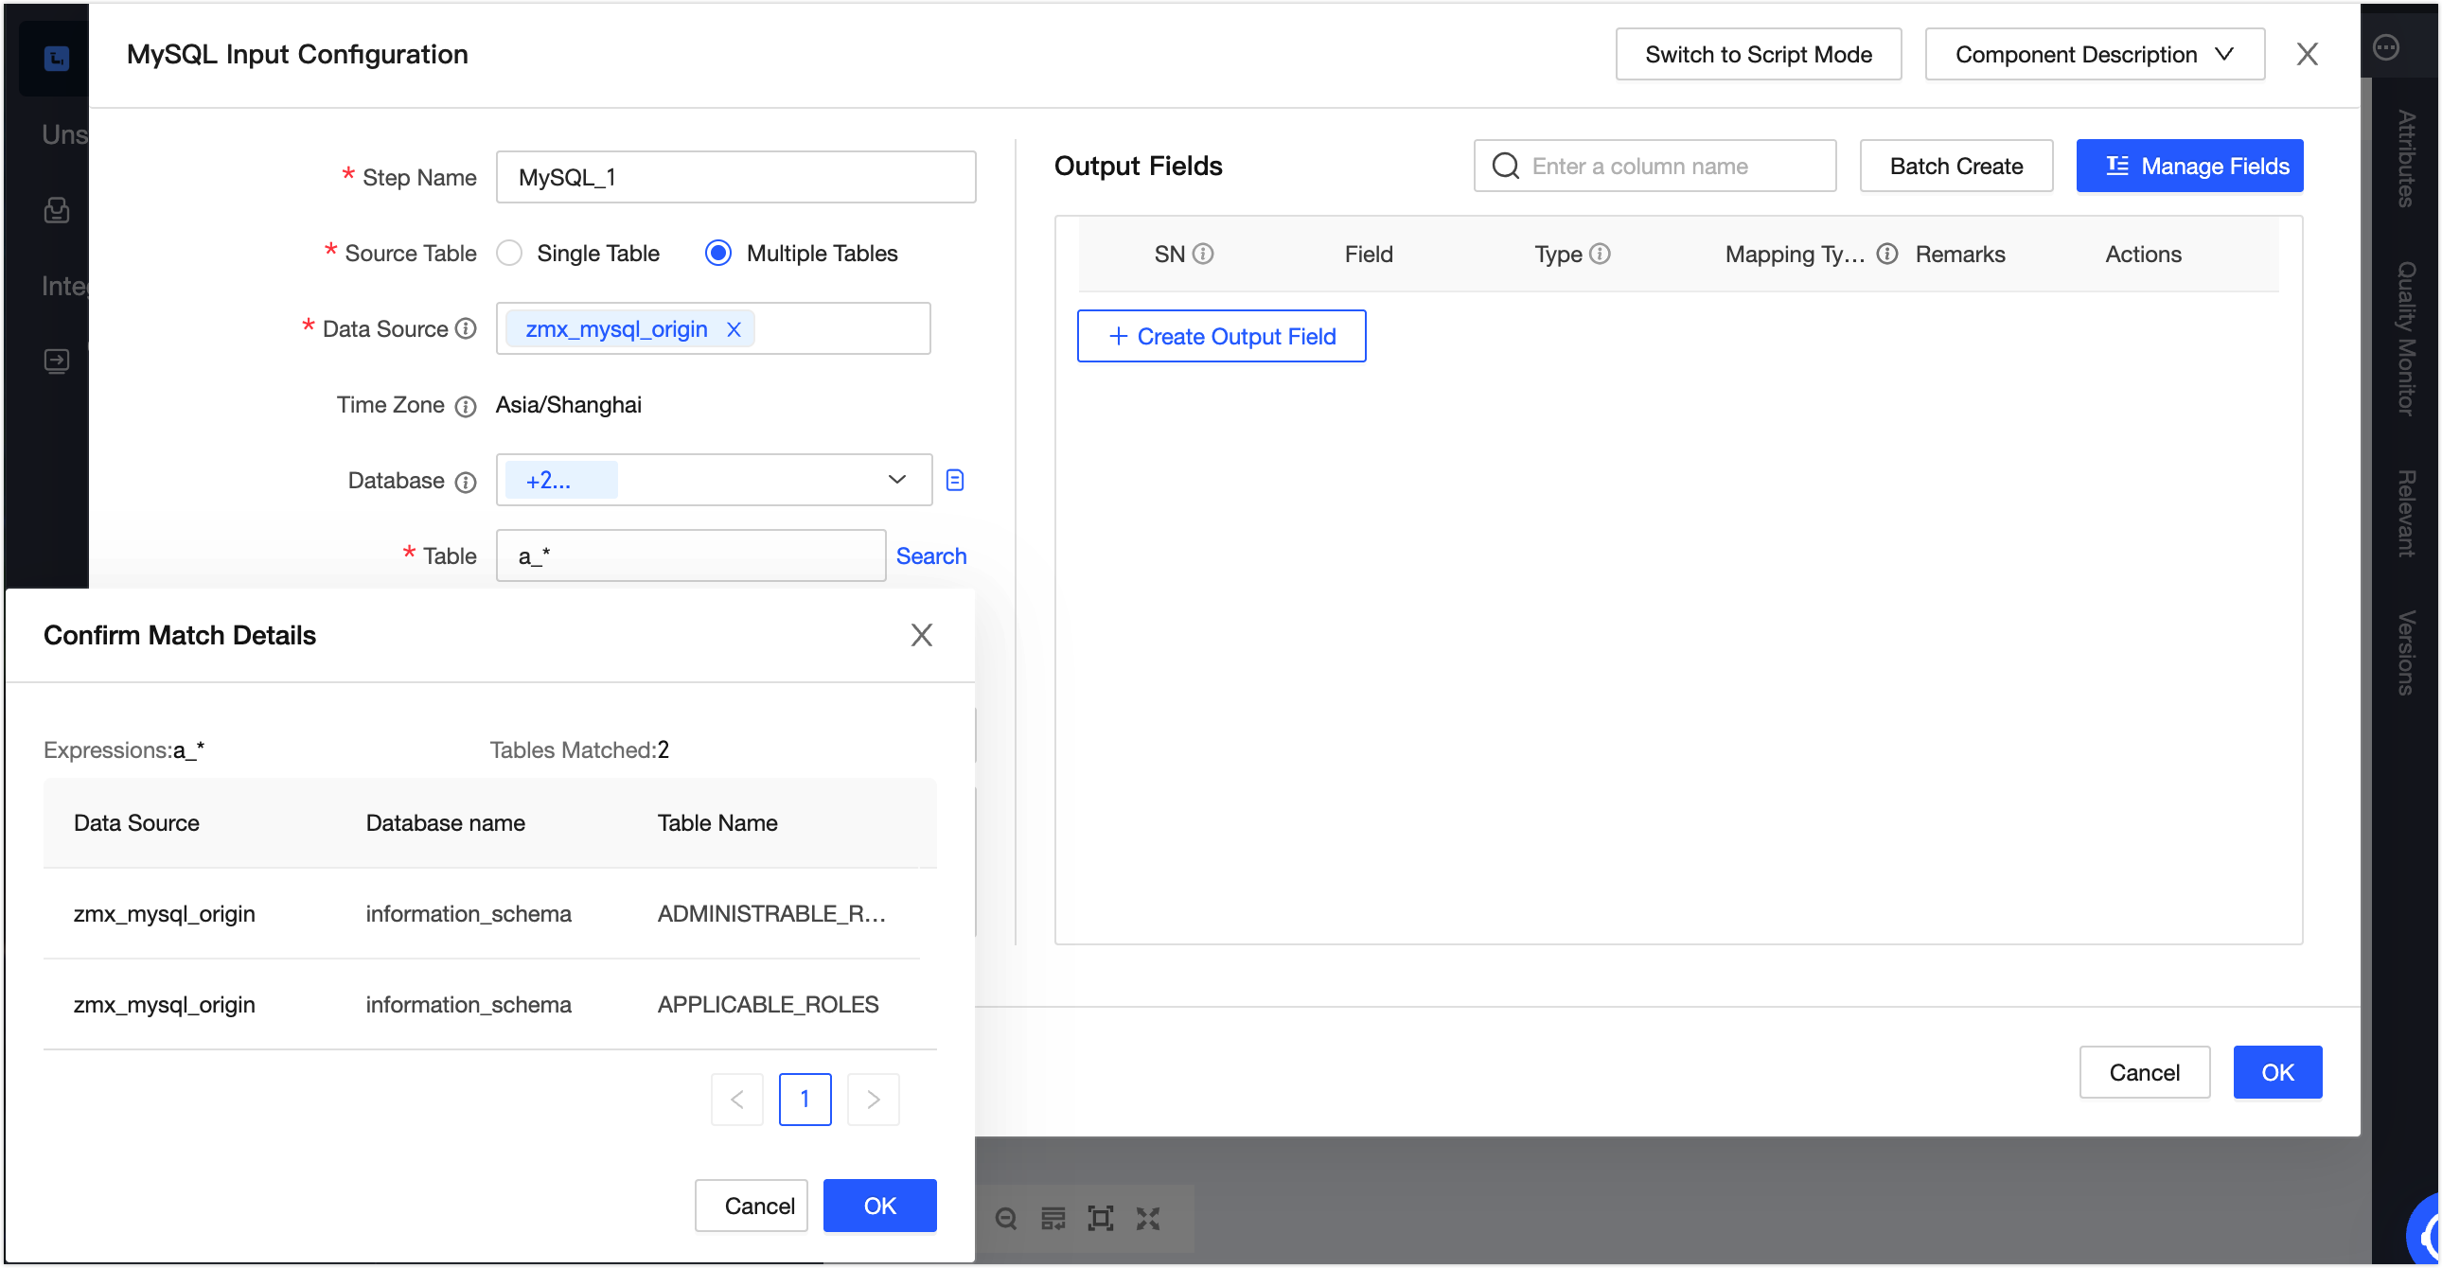Click the auto layout icon on canvas toolbar
Screen dimensions: 2442x1268
(x=1053, y=1219)
